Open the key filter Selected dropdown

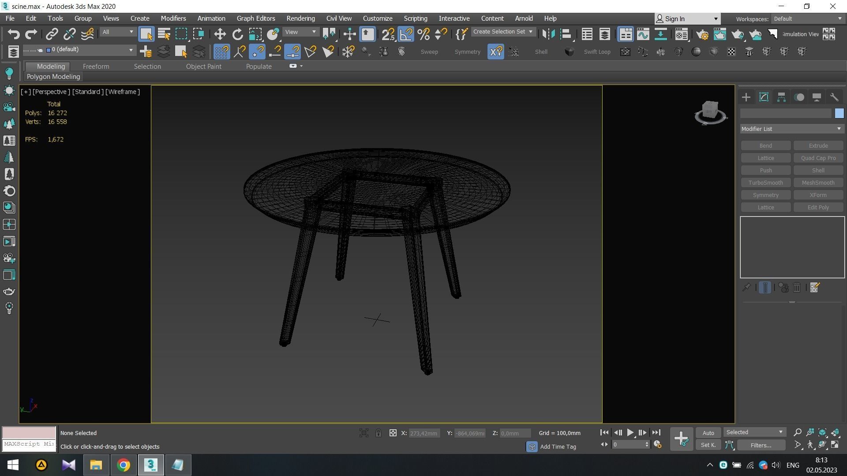click(754, 432)
